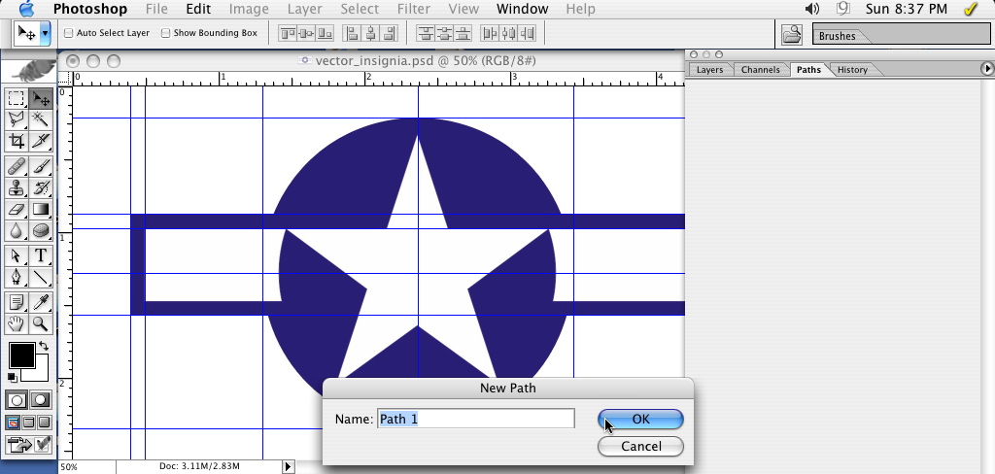Distribute vertical centers in options bar

[x=444, y=33]
